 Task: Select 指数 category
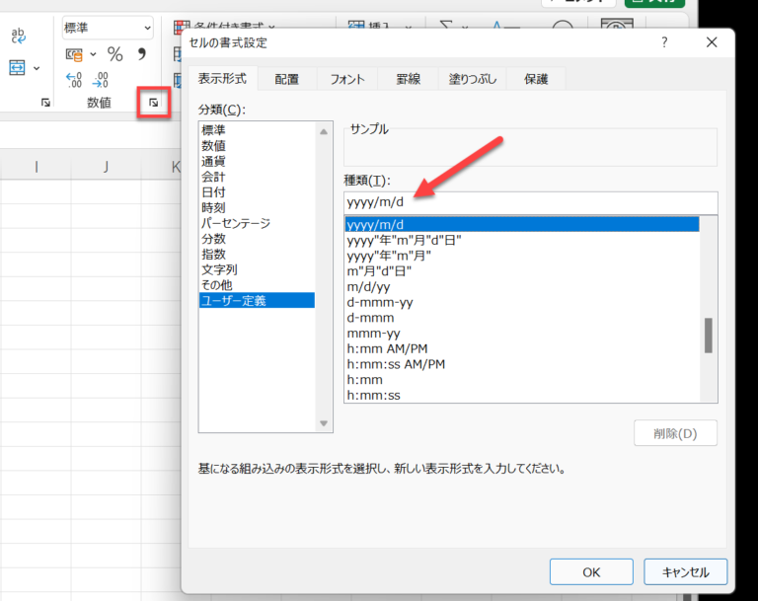click(x=257, y=254)
